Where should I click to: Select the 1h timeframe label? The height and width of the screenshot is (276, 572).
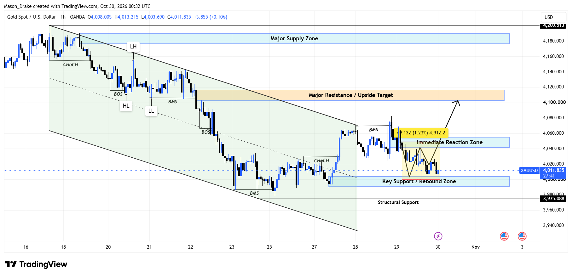[x=63, y=17]
